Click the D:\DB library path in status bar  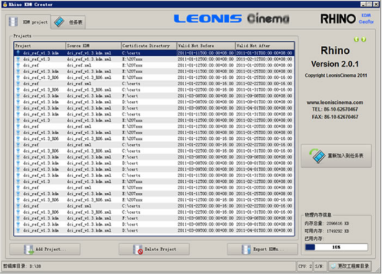point(35,266)
